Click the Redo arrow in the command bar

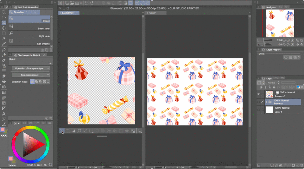92,3
